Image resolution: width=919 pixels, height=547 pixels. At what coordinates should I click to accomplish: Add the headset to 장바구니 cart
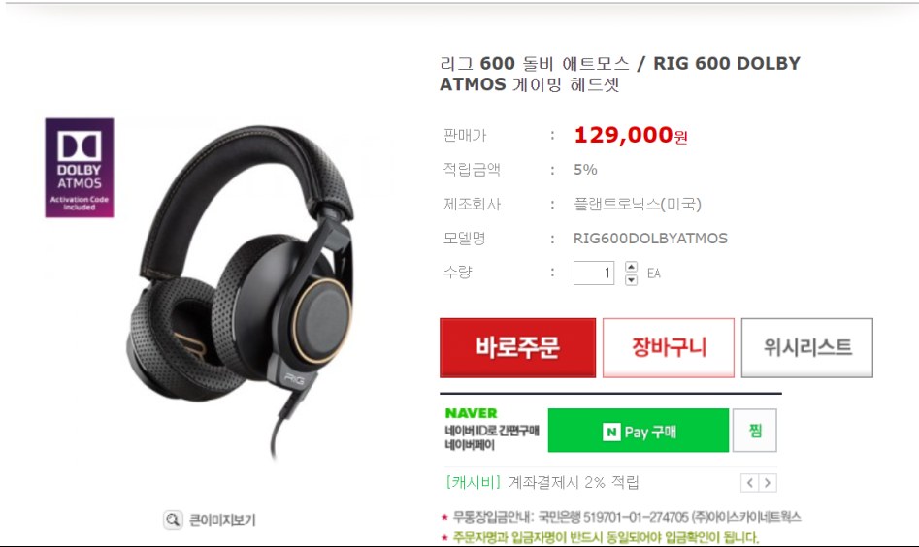pos(669,347)
